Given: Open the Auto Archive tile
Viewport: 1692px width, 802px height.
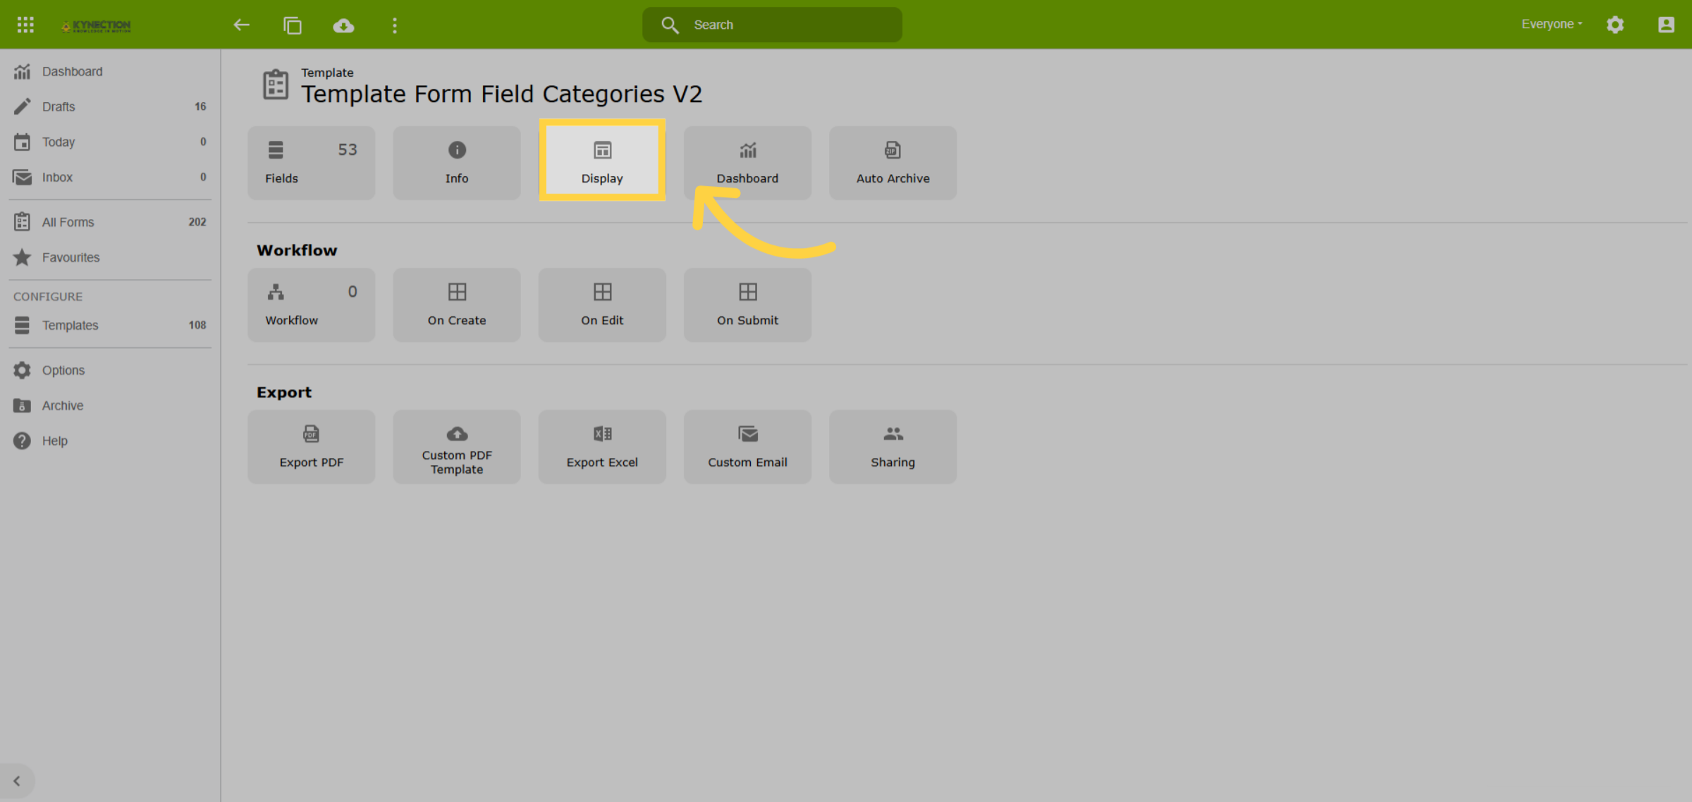Looking at the screenshot, I should (x=893, y=163).
